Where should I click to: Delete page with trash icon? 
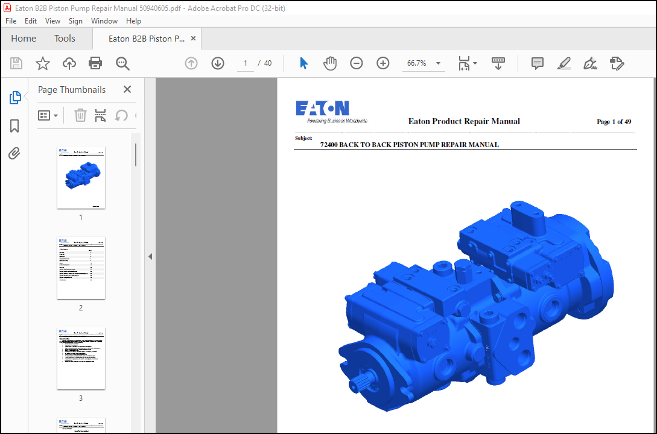[80, 115]
